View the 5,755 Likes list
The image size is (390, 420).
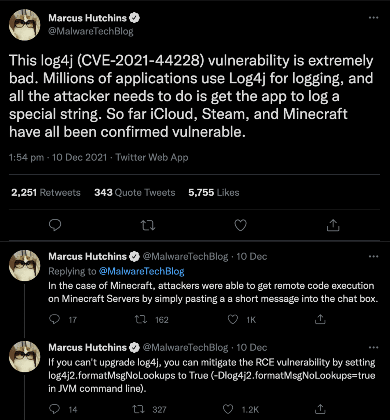tap(213, 192)
